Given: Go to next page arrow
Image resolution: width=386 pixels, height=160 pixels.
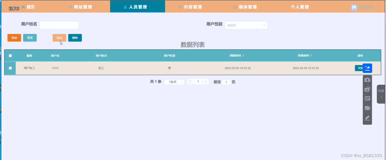Looking at the screenshot, I should [x=206, y=81].
